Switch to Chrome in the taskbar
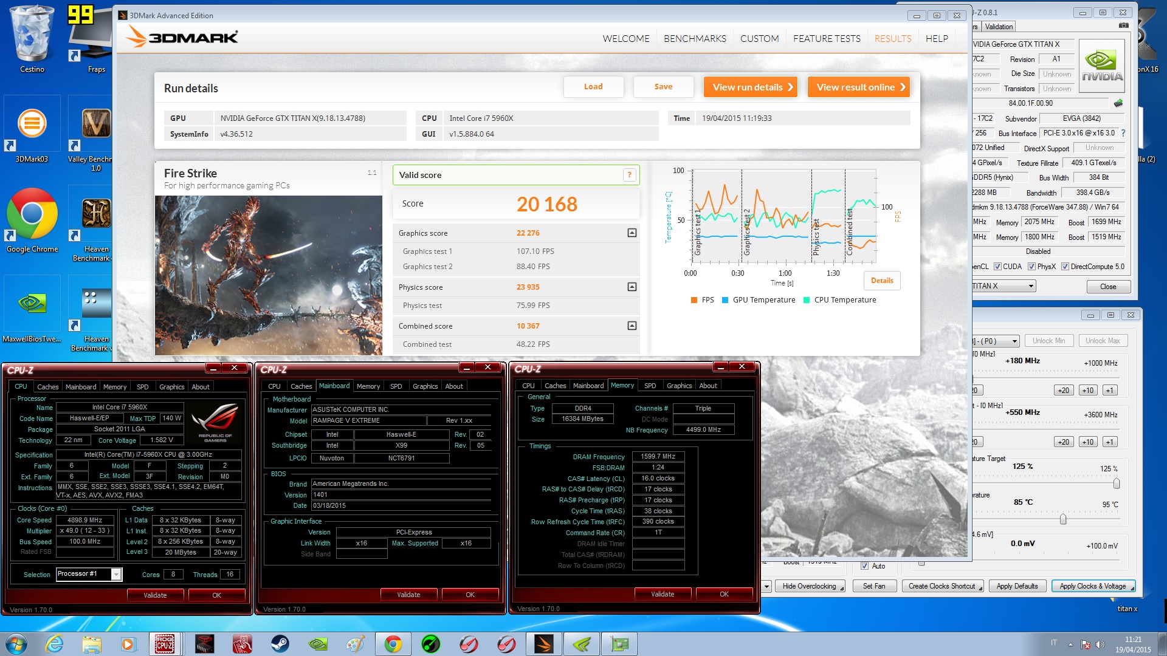 (393, 644)
